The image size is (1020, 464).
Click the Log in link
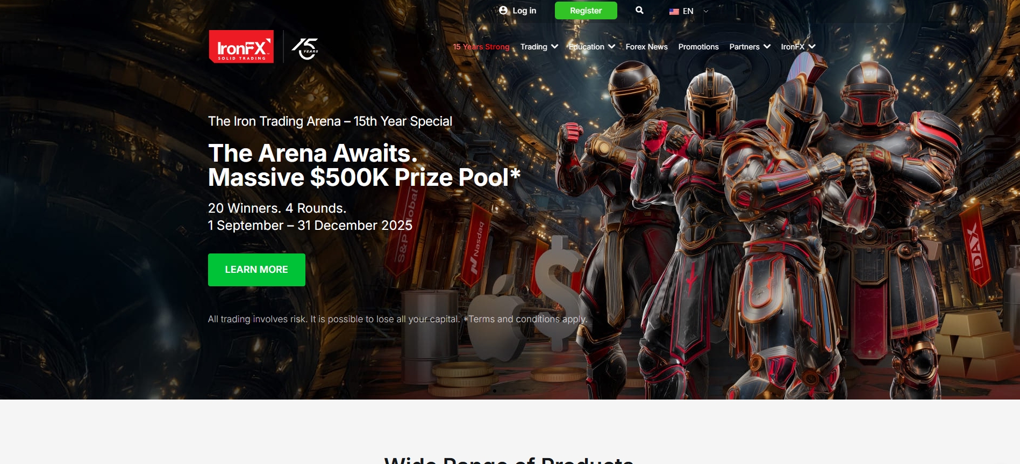tap(524, 10)
